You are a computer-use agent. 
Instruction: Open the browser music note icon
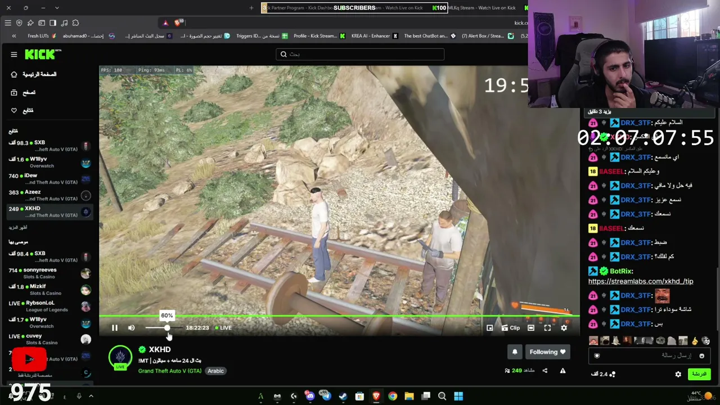click(64, 23)
